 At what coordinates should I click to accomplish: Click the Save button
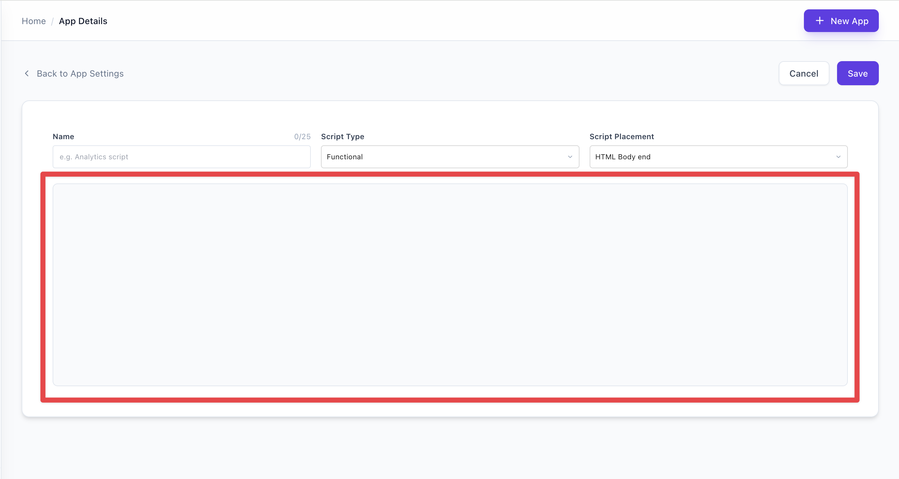(857, 73)
